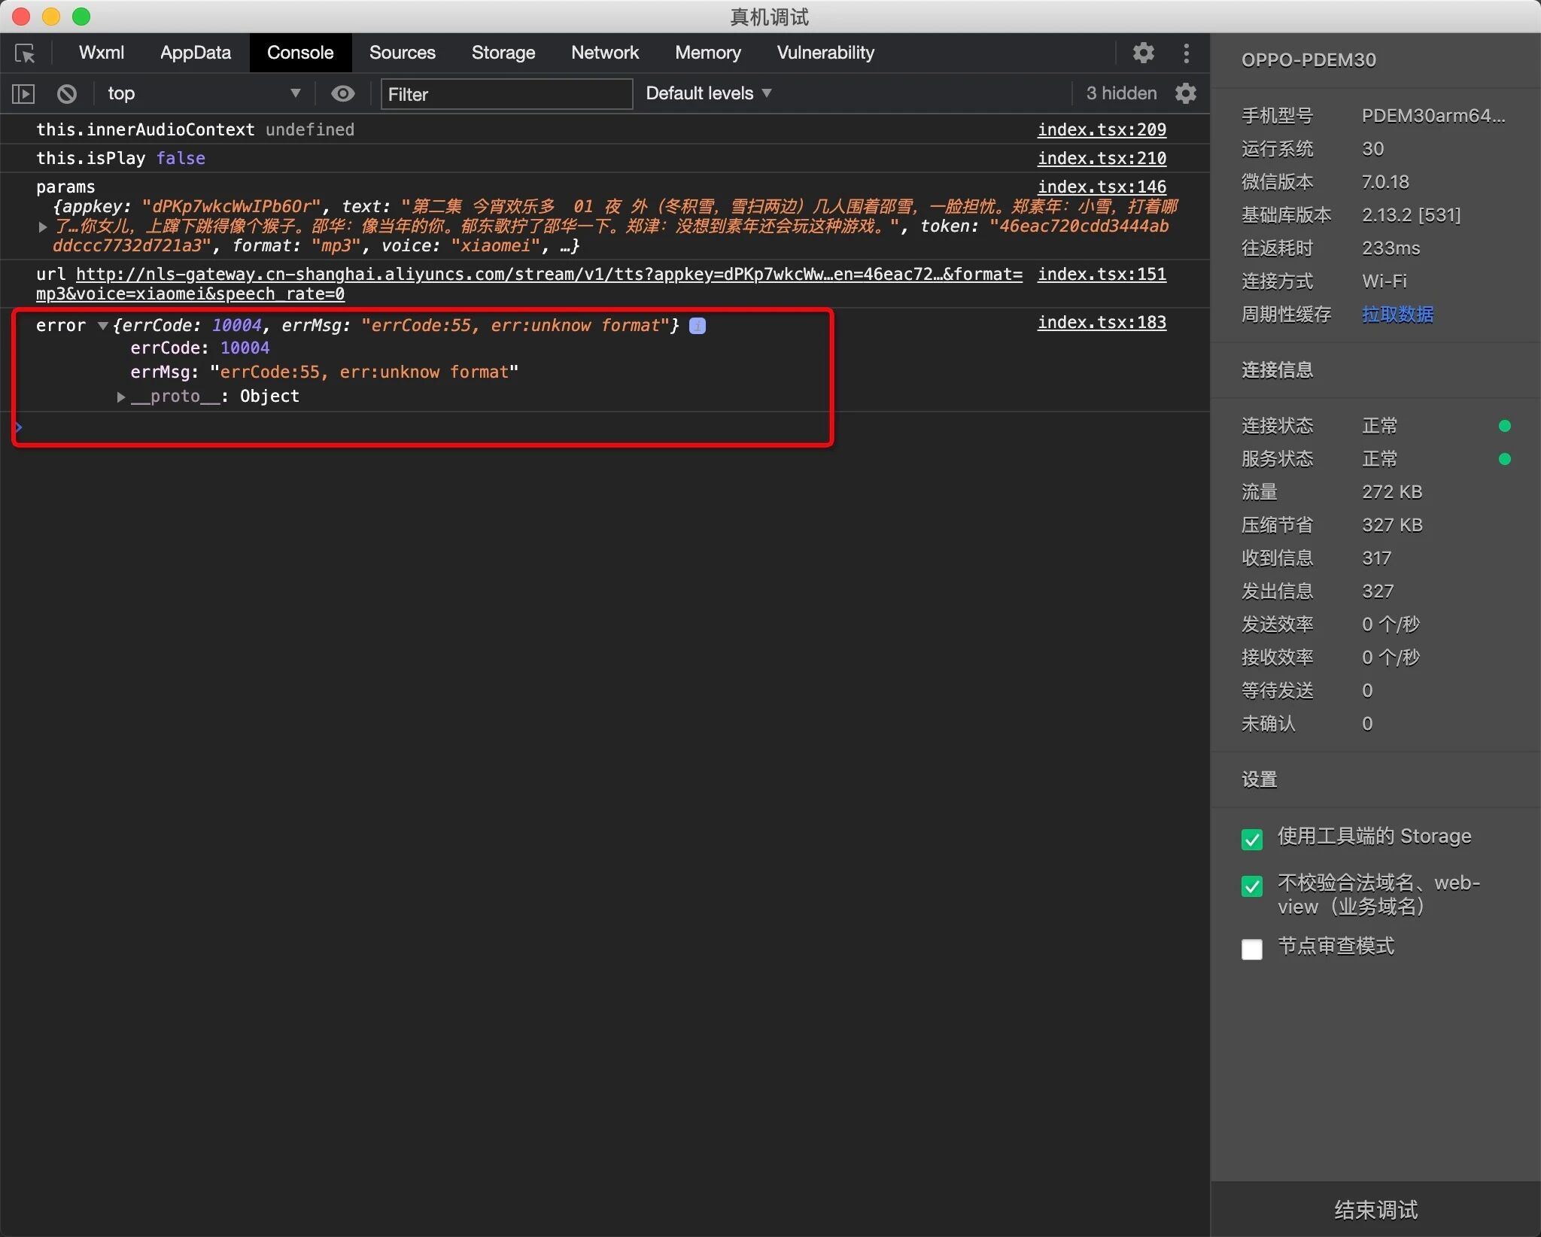Click the blue info badge on error object
The height and width of the screenshot is (1237, 1541).
click(698, 326)
